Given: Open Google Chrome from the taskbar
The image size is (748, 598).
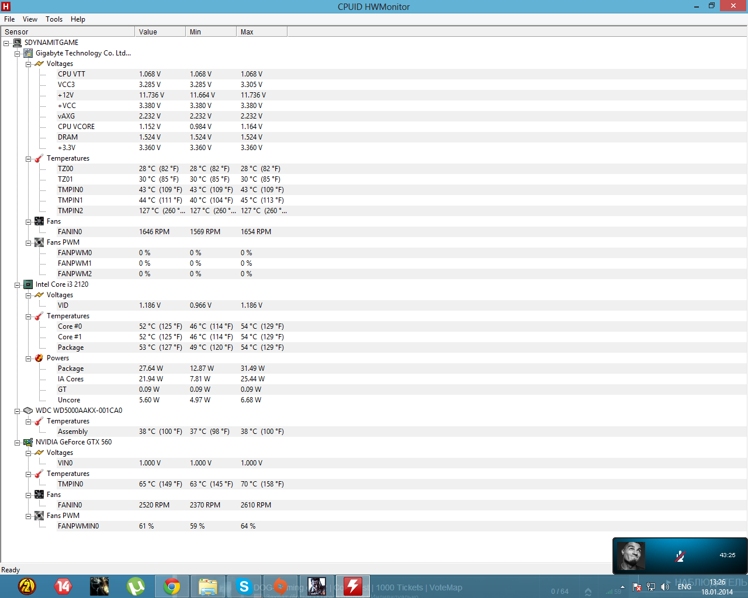Looking at the screenshot, I should coord(172,586).
